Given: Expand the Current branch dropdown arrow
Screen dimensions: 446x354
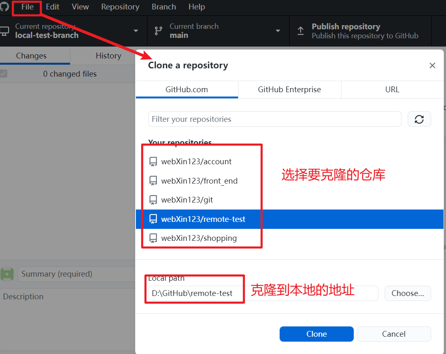Looking at the screenshot, I should tap(278, 31).
